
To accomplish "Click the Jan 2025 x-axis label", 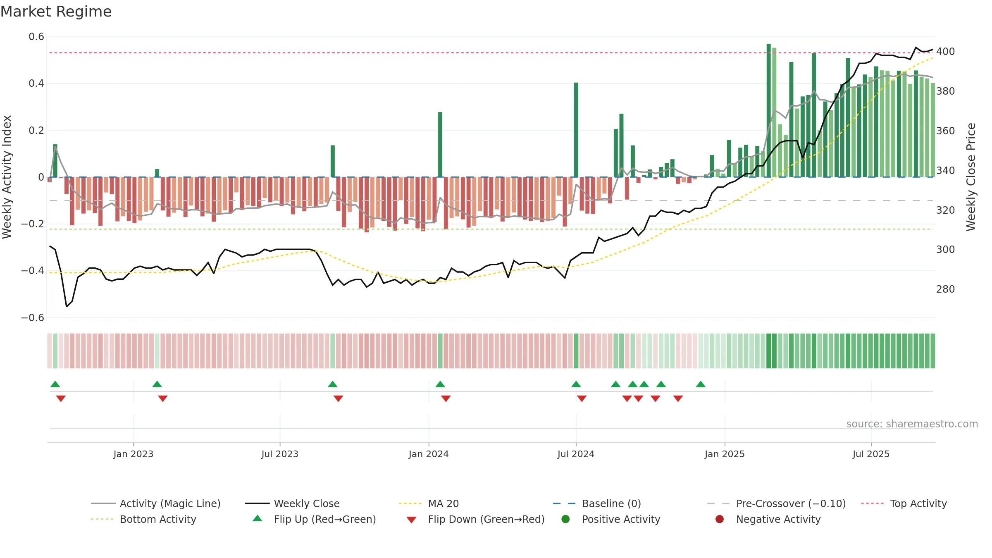I will click(x=725, y=454).
